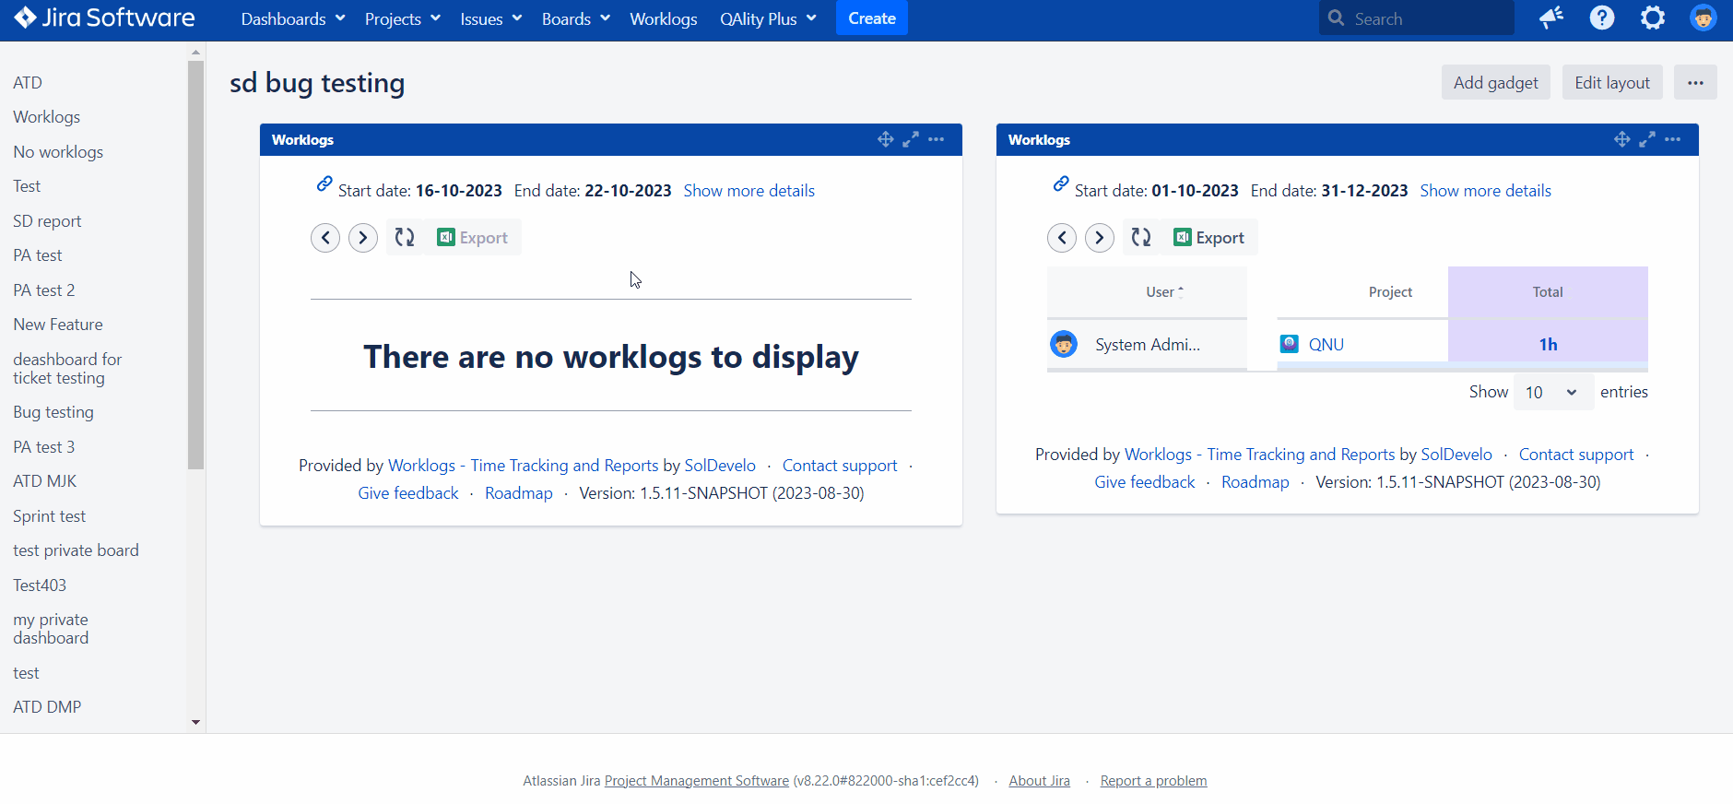
Task: Select the test private board dashboard
Action: tap(76, 550)
